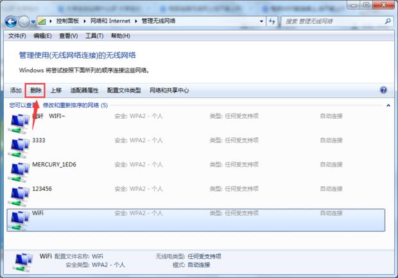Open the 工具(T) menu
Viewport: 398px width, 278px height.
(x=94, y=36)
